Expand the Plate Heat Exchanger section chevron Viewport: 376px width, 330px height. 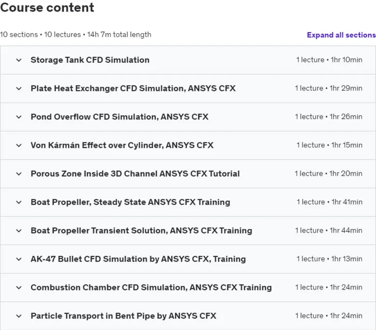(x=19, y=89)
